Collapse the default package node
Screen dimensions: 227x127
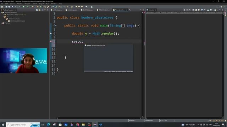5,19
